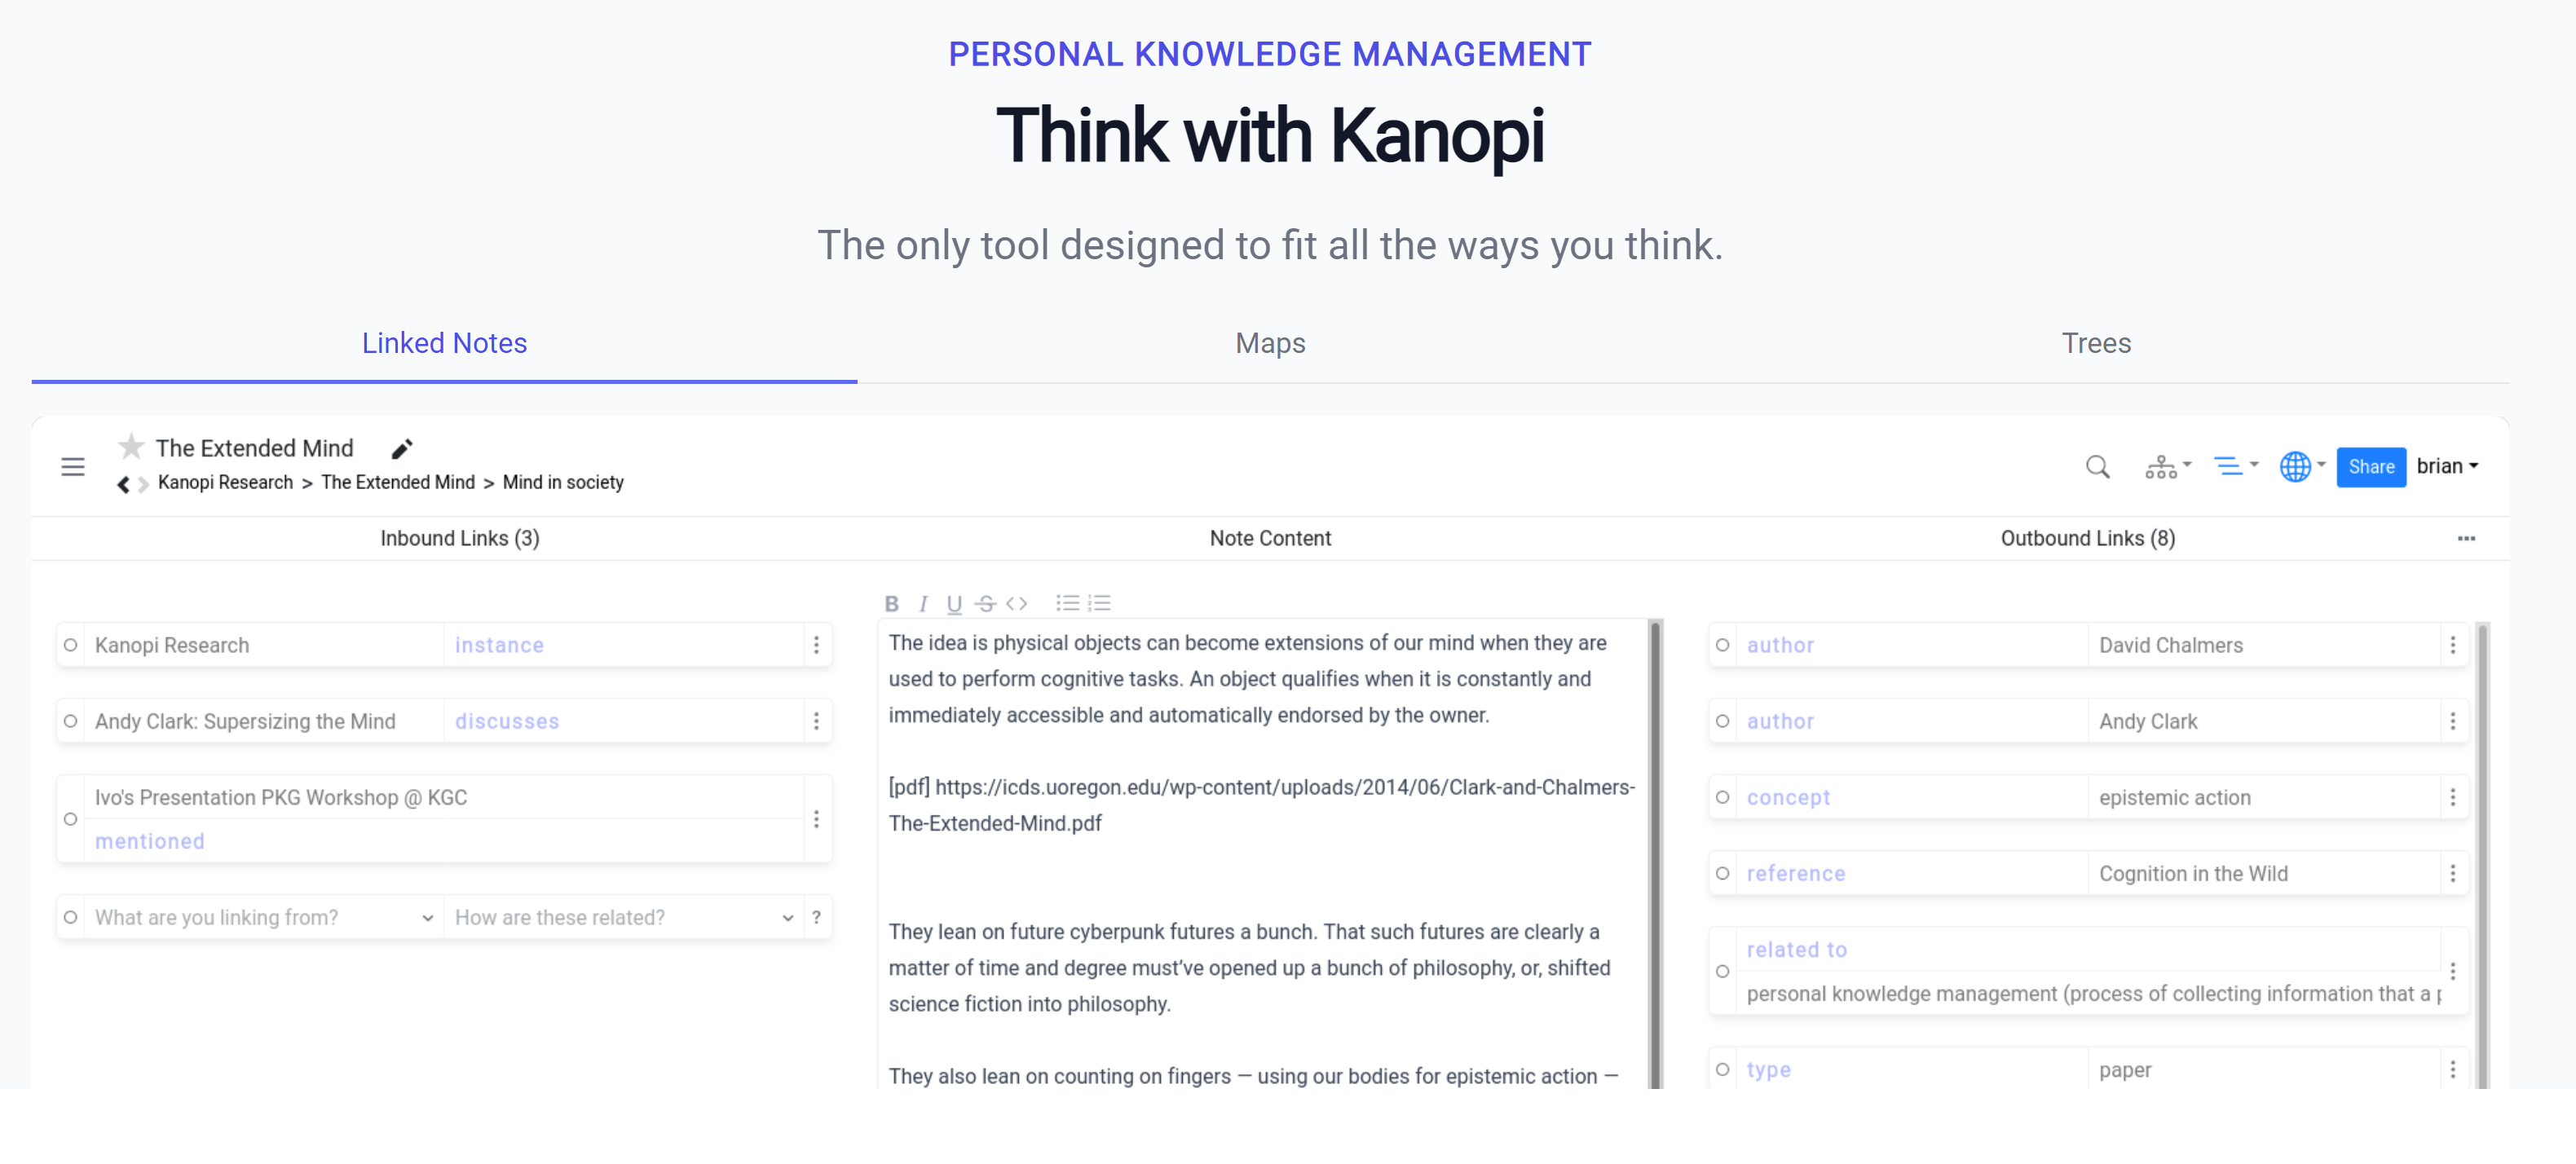Apply strikethrough formatting
The height and width of the screenshot is (1164, 2576).
point(985,603)
